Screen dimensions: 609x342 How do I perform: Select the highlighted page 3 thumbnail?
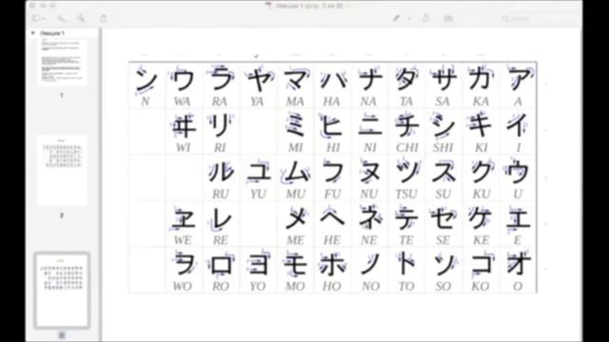pyautogui.click(x=62, y=290)
